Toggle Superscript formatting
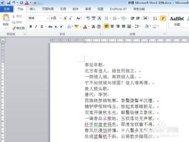The width and height of the screenshot is (189, 142). click(x=61, y=27)
